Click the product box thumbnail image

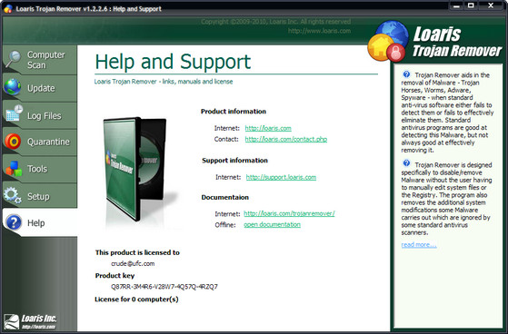pos(139,171)
